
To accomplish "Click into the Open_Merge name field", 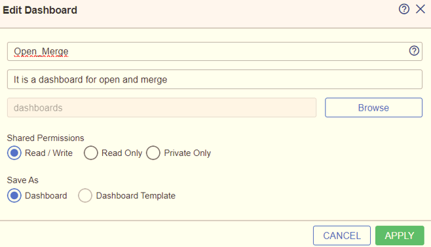I will click(215, 52).
